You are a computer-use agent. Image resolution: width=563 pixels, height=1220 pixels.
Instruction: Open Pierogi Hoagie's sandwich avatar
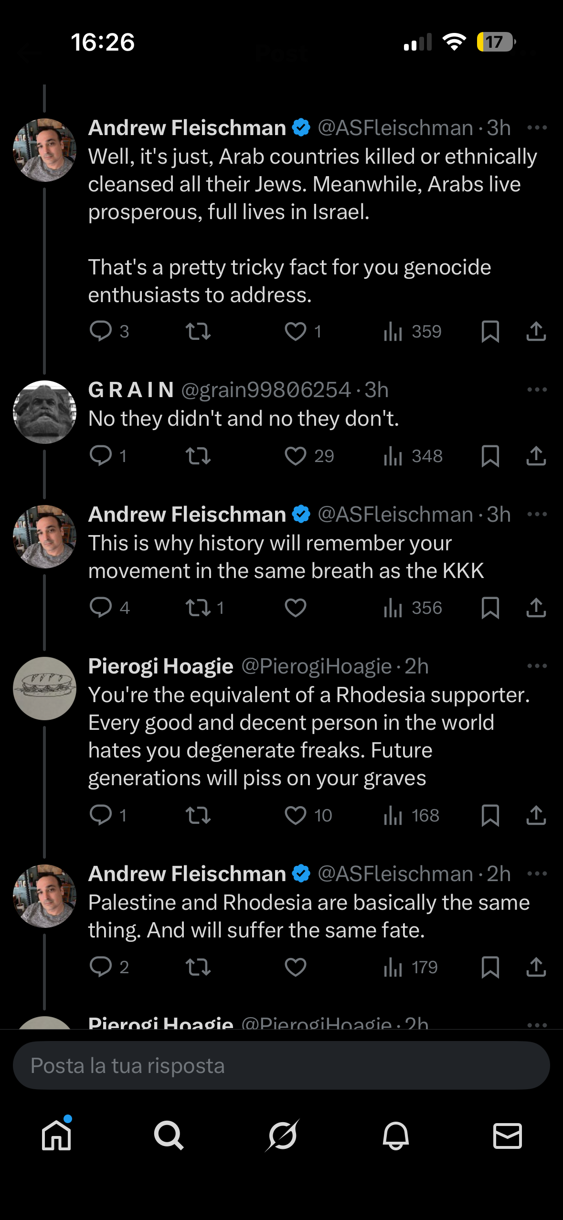44,688
